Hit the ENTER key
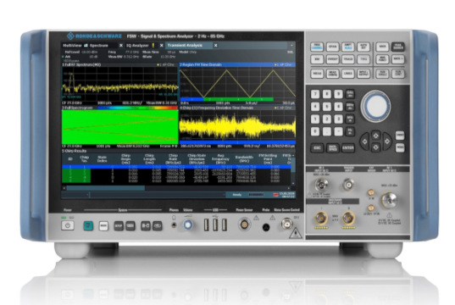The image size is (455, 305). pos(348,148)
